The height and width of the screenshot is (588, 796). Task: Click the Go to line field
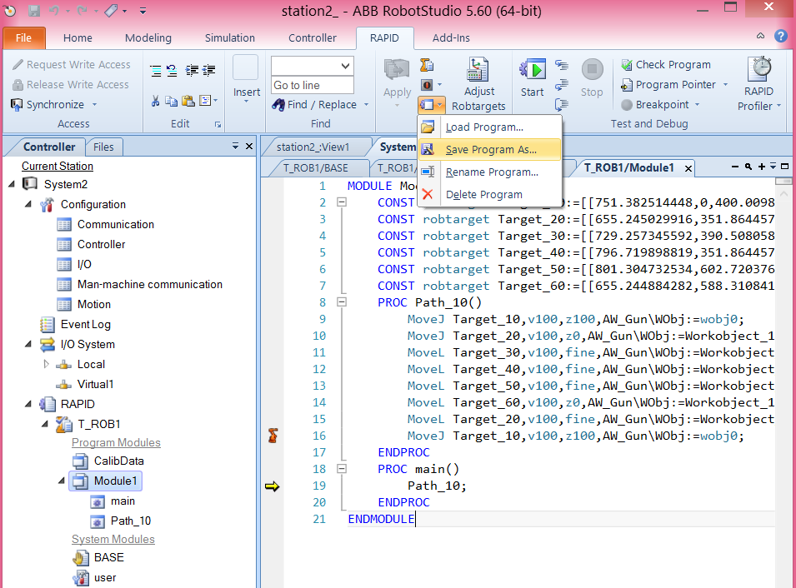(x=312, y=85)
